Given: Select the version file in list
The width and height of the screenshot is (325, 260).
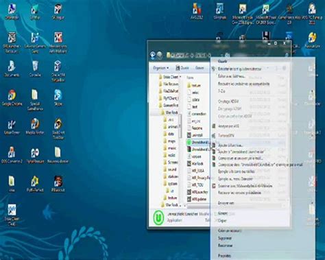Looking at the screenshot, I should (x=194, y=156).
